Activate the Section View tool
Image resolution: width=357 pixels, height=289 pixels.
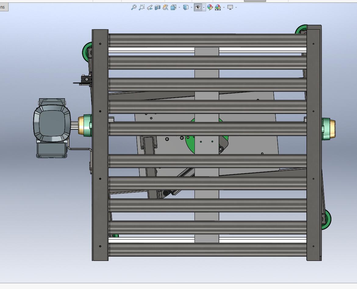coord(158,8)
